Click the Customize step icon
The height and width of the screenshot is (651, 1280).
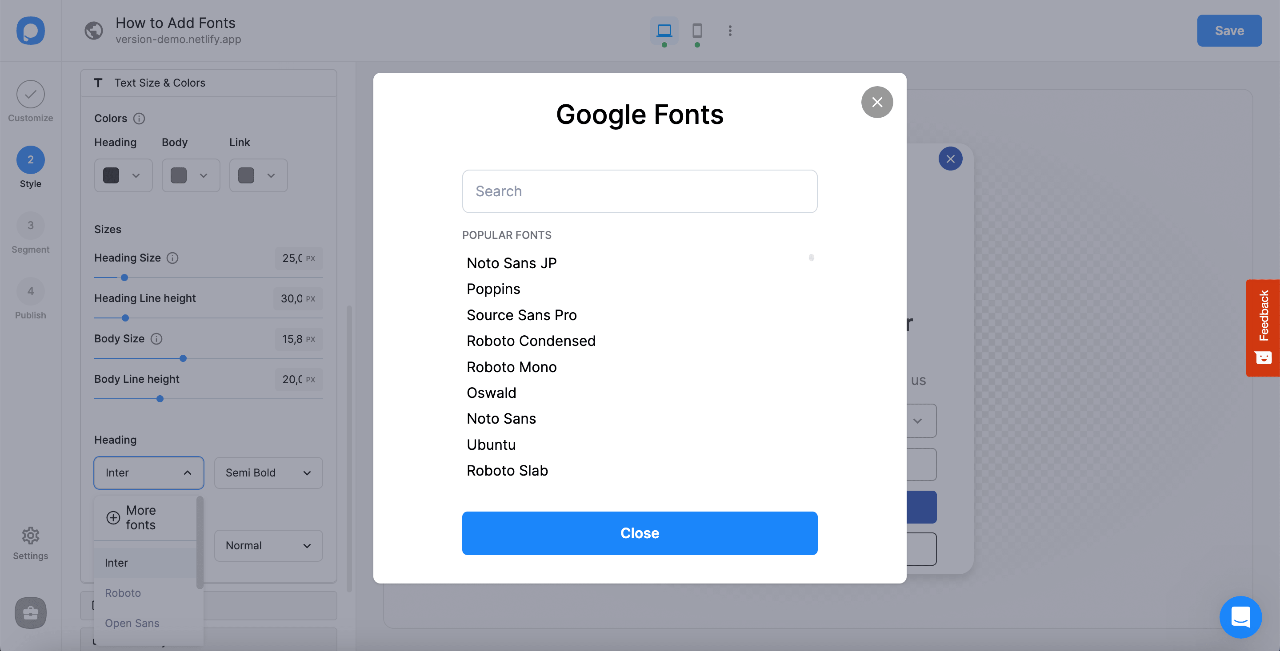pos(30,94)
